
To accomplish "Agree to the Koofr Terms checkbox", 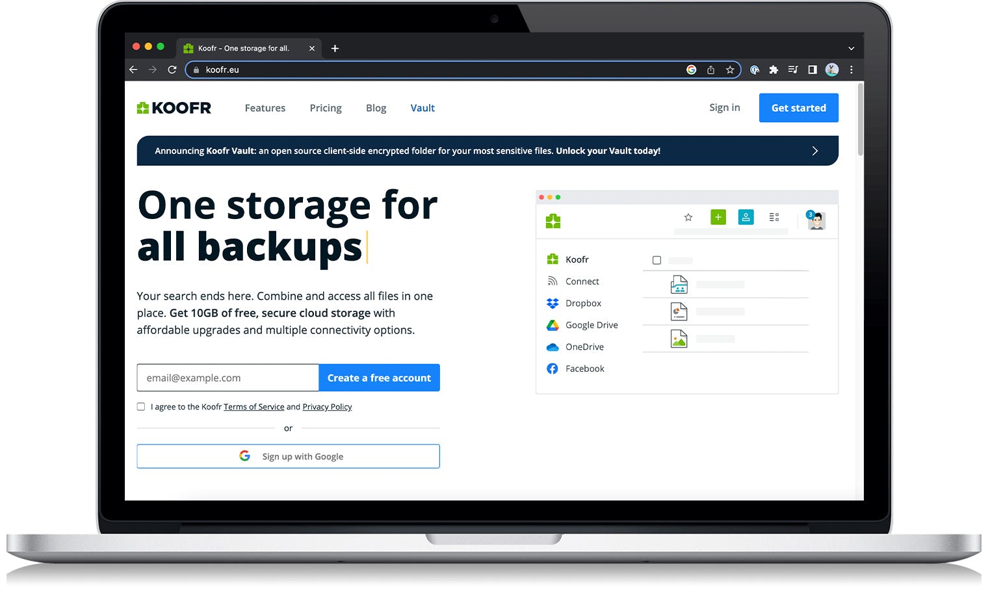I will [141, 407].
